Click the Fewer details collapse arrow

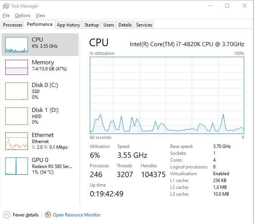click(x=6, y=215)
